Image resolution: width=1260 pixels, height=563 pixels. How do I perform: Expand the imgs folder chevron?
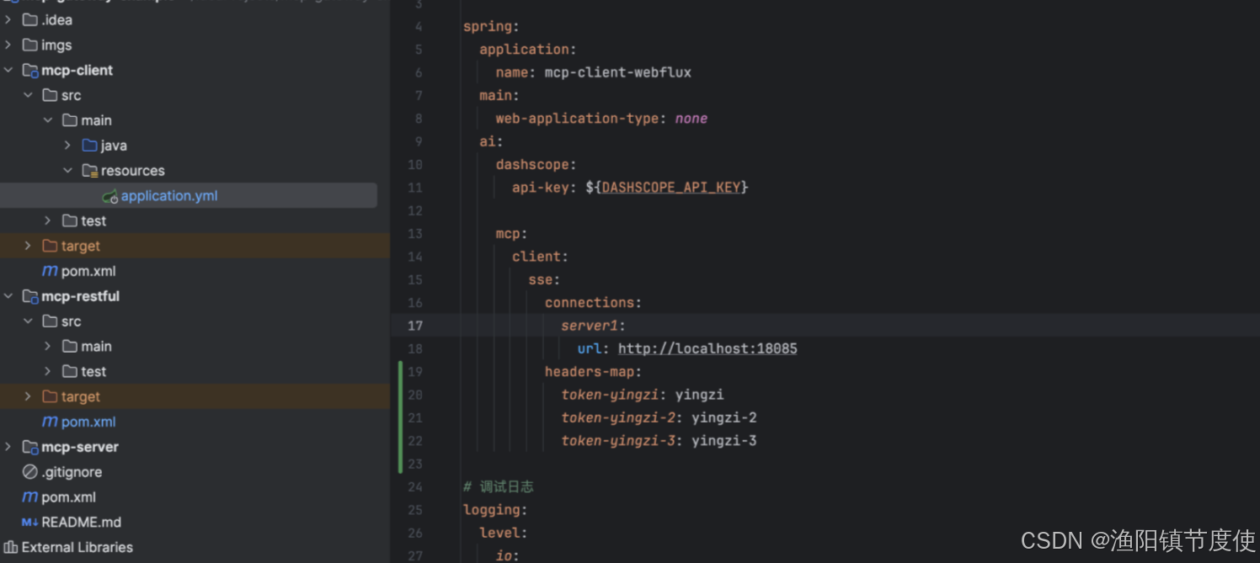pyautogui.click(x=8, y=45)
